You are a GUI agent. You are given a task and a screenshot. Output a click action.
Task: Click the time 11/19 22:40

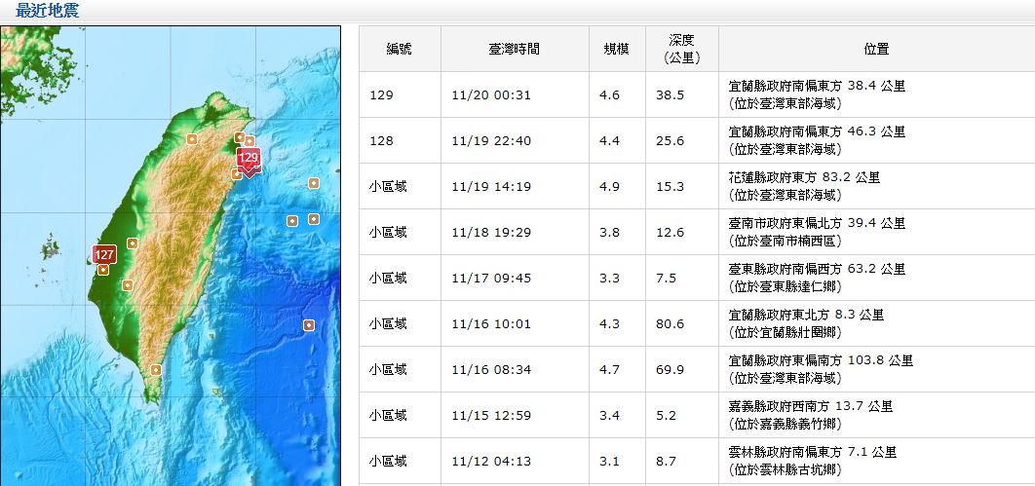tap(491, 141)
